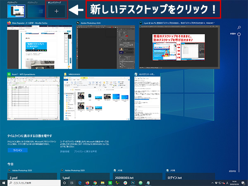Viewport: 248px width, 186px height.
Task: Open the 1.psd timeline activity card
Action: pos(85,176)
